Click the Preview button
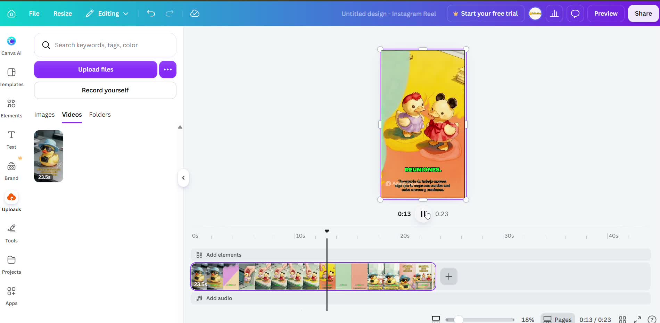Image resolution: width=660 pixels, height=323 pixels. (x=606, y=14)
